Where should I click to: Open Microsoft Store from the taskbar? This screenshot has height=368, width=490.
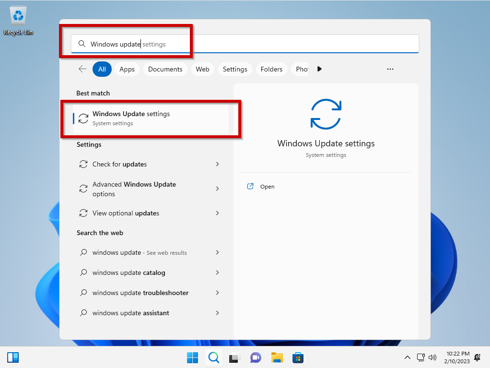coord(298,357)
